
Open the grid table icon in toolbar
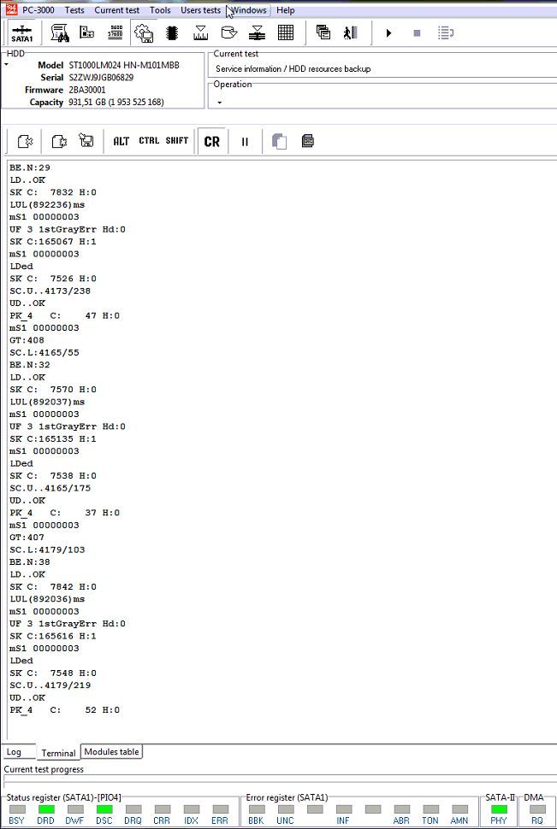click(x=286, y=33)
